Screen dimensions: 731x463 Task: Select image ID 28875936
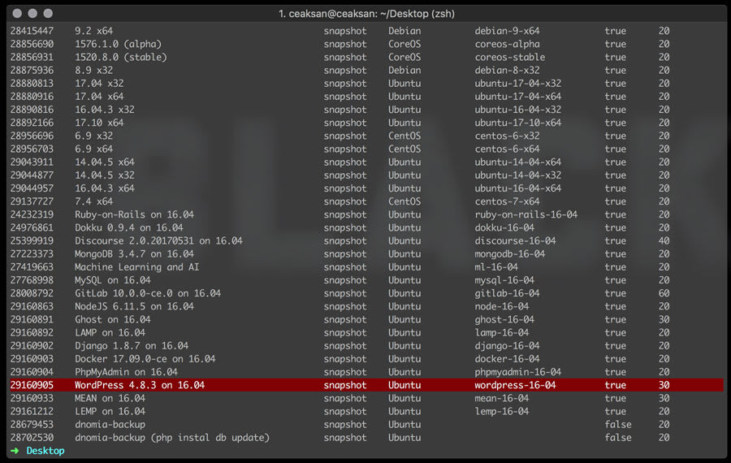pos(32,70)
